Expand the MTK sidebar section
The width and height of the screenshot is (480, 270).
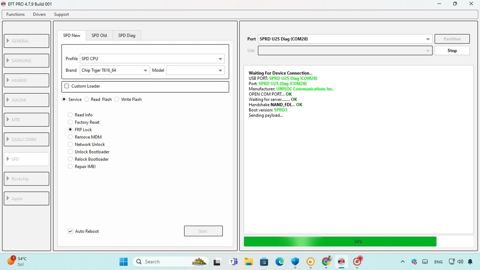pos(27,120)
